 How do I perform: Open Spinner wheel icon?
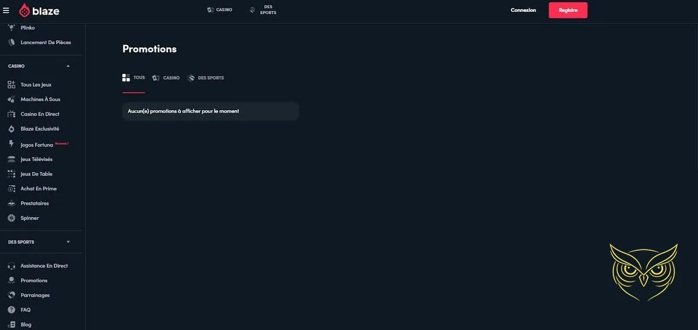[x=12, y=218]
